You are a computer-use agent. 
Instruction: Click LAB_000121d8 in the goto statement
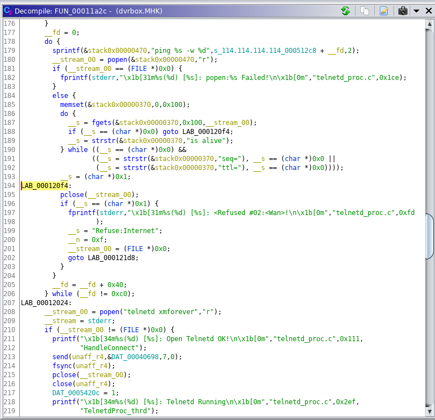tap(111, 258)
